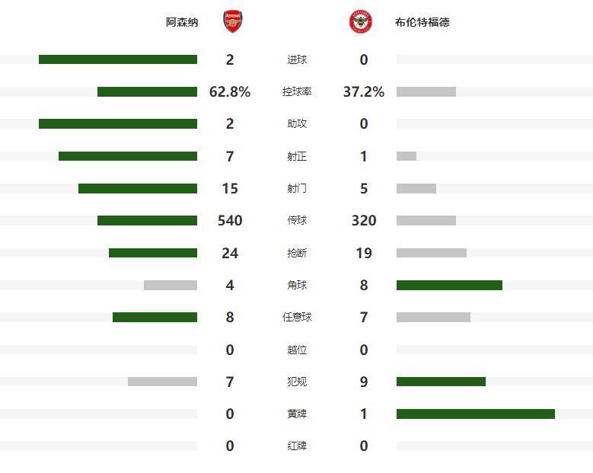Viewport: 593px width, 473px height.
Task: Click the Arsenal club crest
Action: [x=232, y=22]
